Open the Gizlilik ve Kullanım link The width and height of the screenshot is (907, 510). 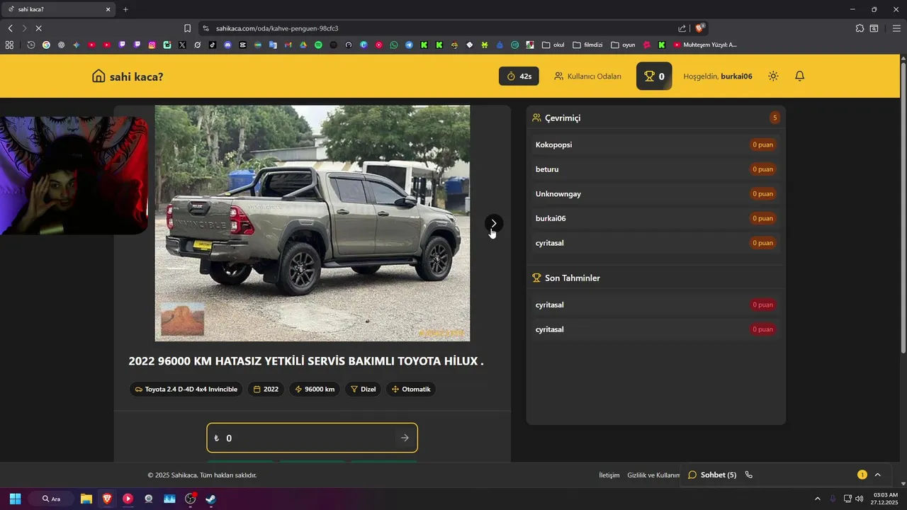coord(653,475)
